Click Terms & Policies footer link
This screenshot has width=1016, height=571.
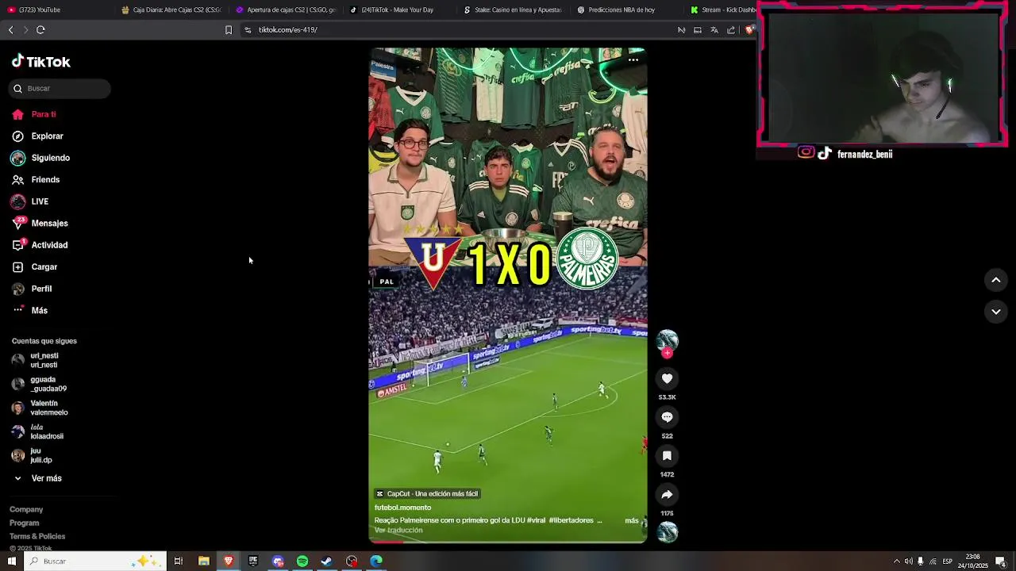click(37, 537)
